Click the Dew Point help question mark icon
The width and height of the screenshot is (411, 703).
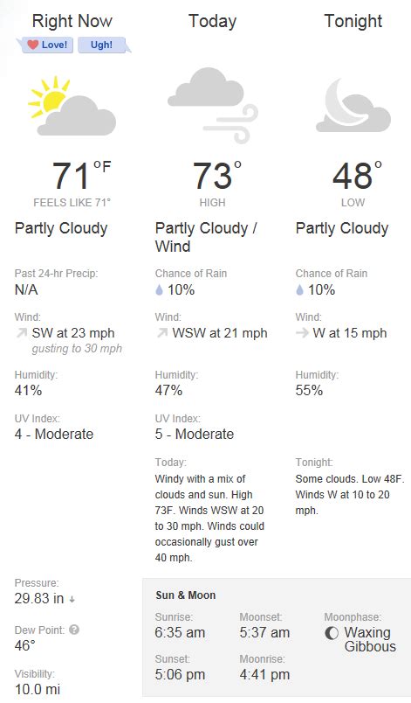click(74, 630)
